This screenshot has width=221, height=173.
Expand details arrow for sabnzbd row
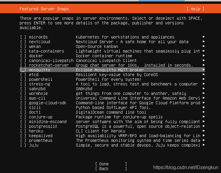(x=204, y=88)
